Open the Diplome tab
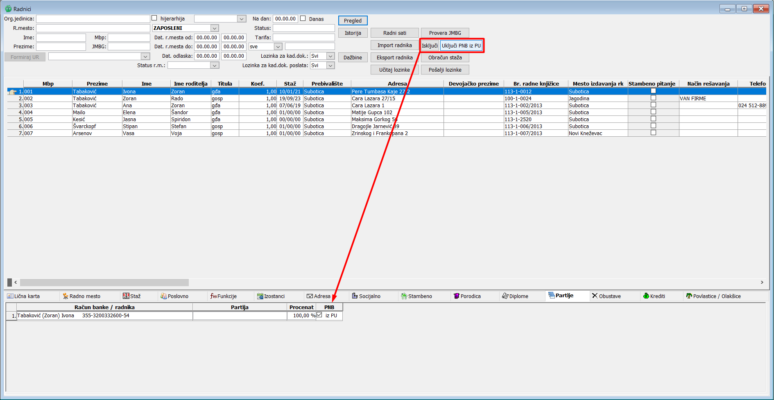The image size is (774, 400). click(515, 296)
